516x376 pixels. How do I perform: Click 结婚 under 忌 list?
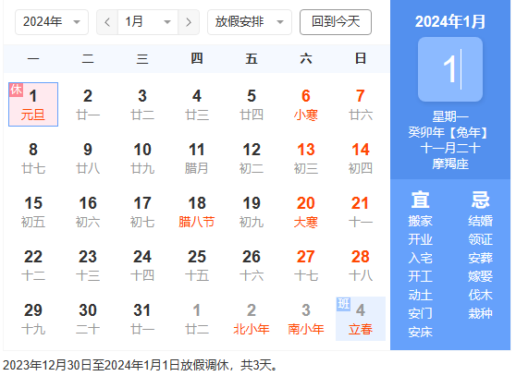(x=481, y=221)
